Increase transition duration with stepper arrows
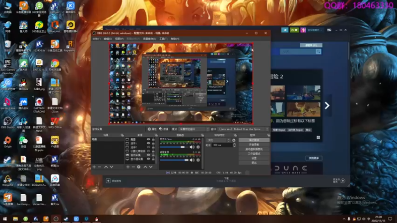Screen dimensions: 397x223 [234, 144]
